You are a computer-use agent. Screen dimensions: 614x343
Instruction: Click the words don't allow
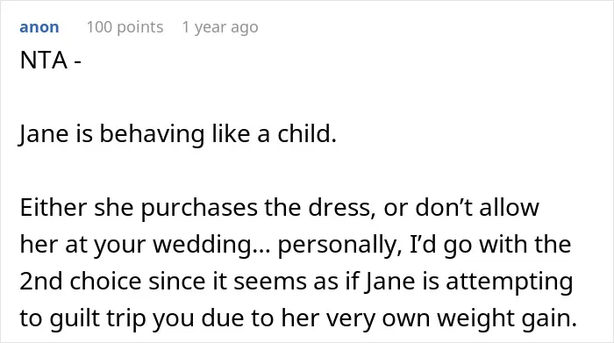[477, 207]
